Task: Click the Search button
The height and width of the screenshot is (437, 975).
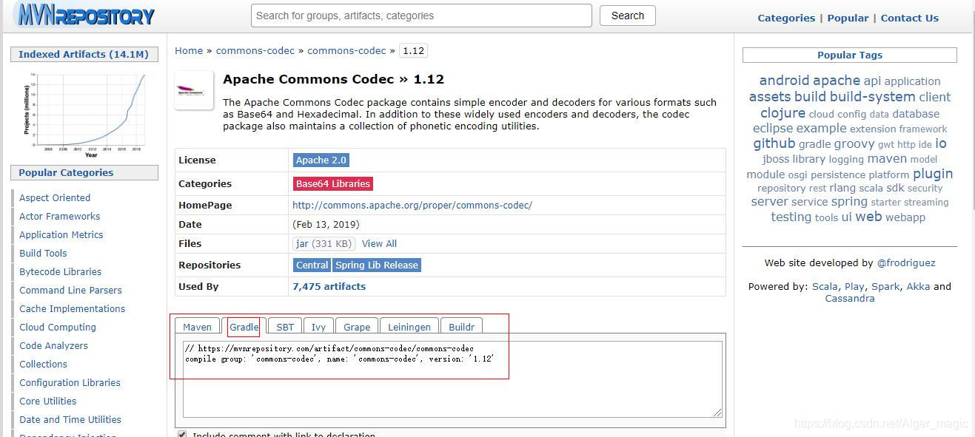Action: click(x=628, y=16)
